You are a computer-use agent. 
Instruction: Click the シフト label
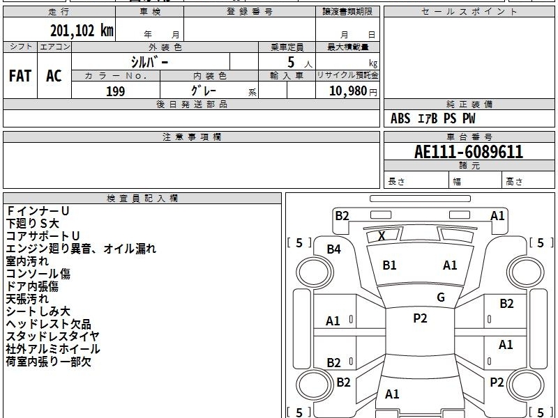(x=20, y=47)
